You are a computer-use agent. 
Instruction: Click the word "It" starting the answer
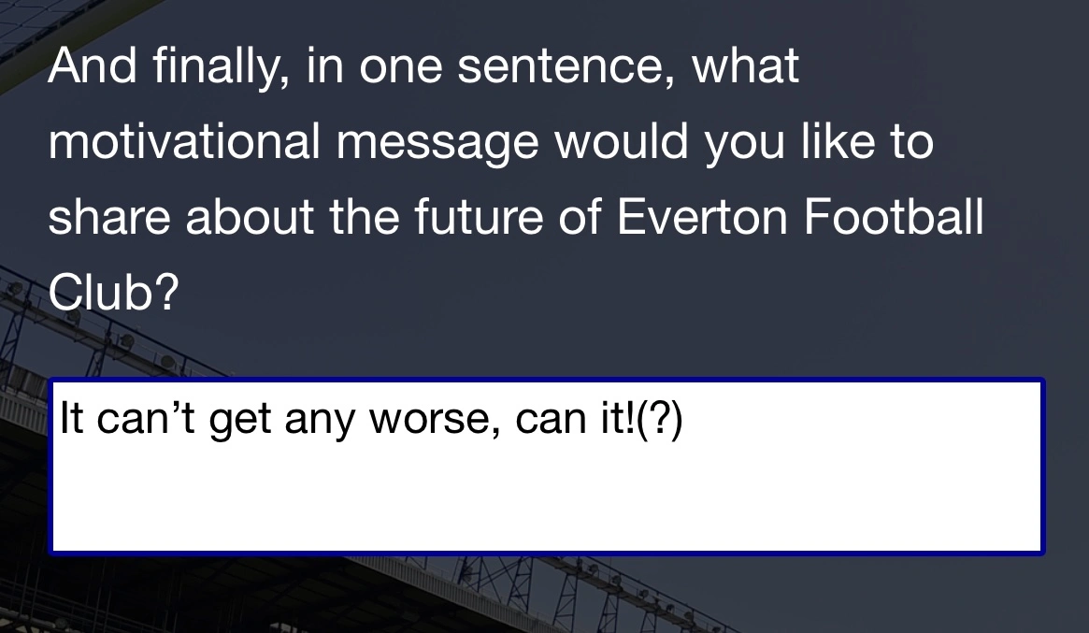coord(72,419)
